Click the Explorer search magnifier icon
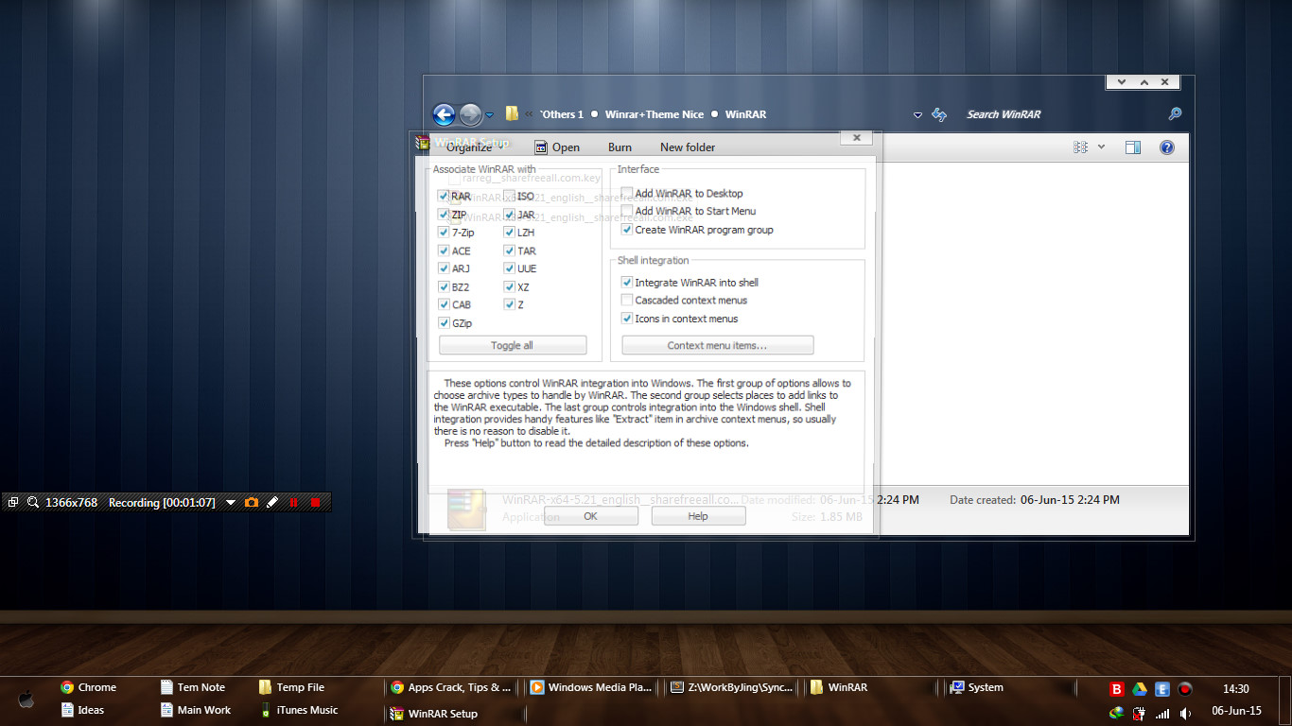The width and height of the screenshot is (1292, 726). (1175, 114)
